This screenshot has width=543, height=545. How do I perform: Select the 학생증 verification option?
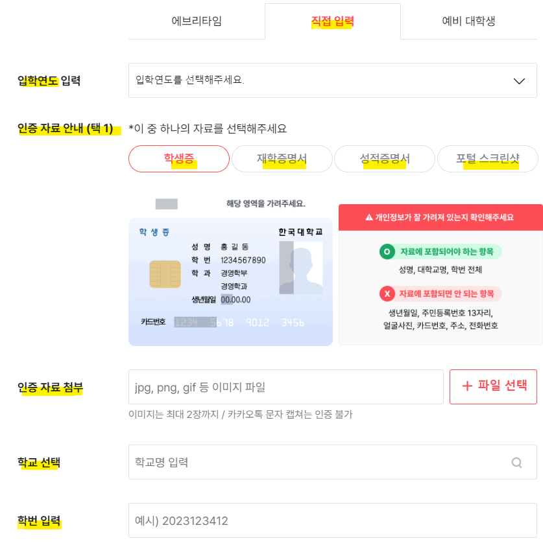[x=179, y=159]
